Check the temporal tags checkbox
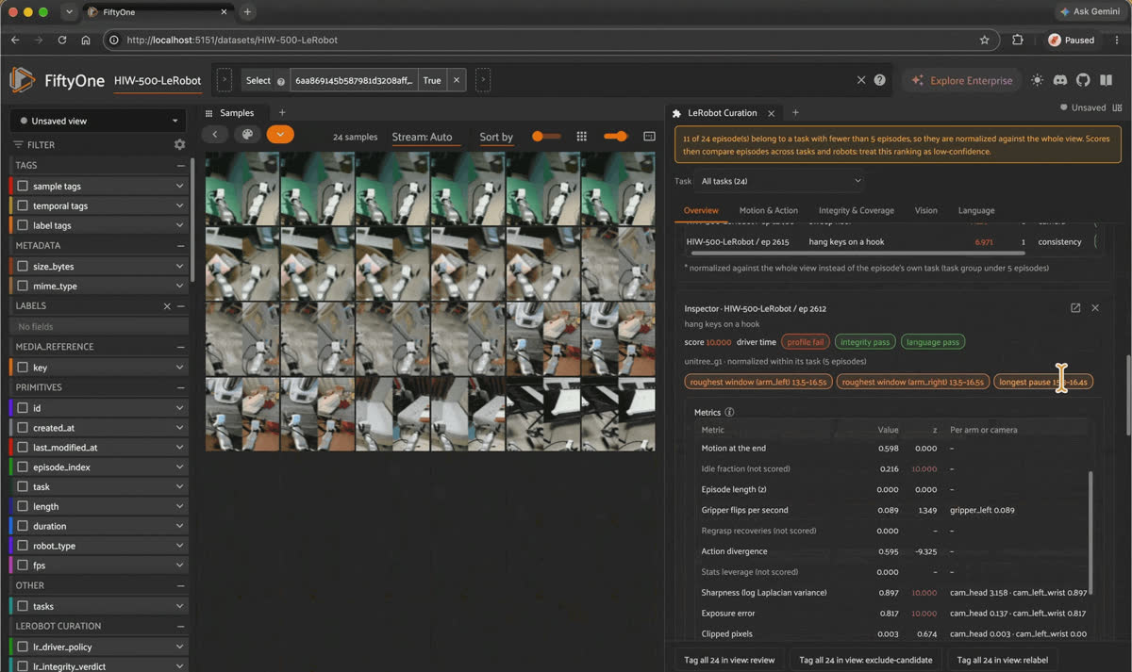The width and height of the screenshot is (1132, 672). click(x=24, y=205)
